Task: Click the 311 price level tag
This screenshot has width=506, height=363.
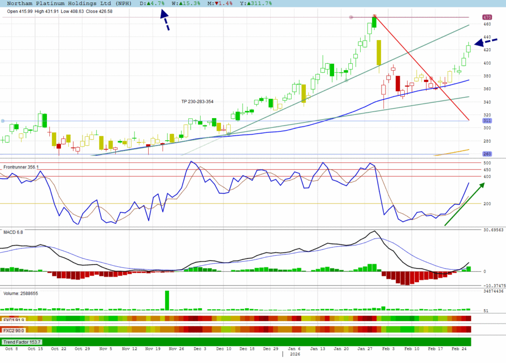Action: (x=487, y=121)
